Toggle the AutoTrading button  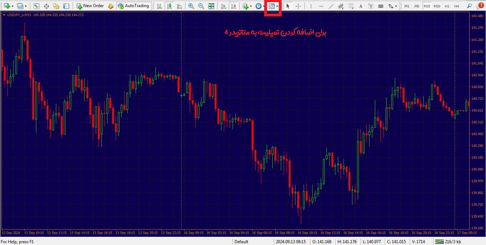134,6
